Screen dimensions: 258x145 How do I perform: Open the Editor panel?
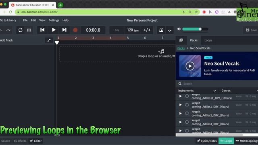(36, 141)
